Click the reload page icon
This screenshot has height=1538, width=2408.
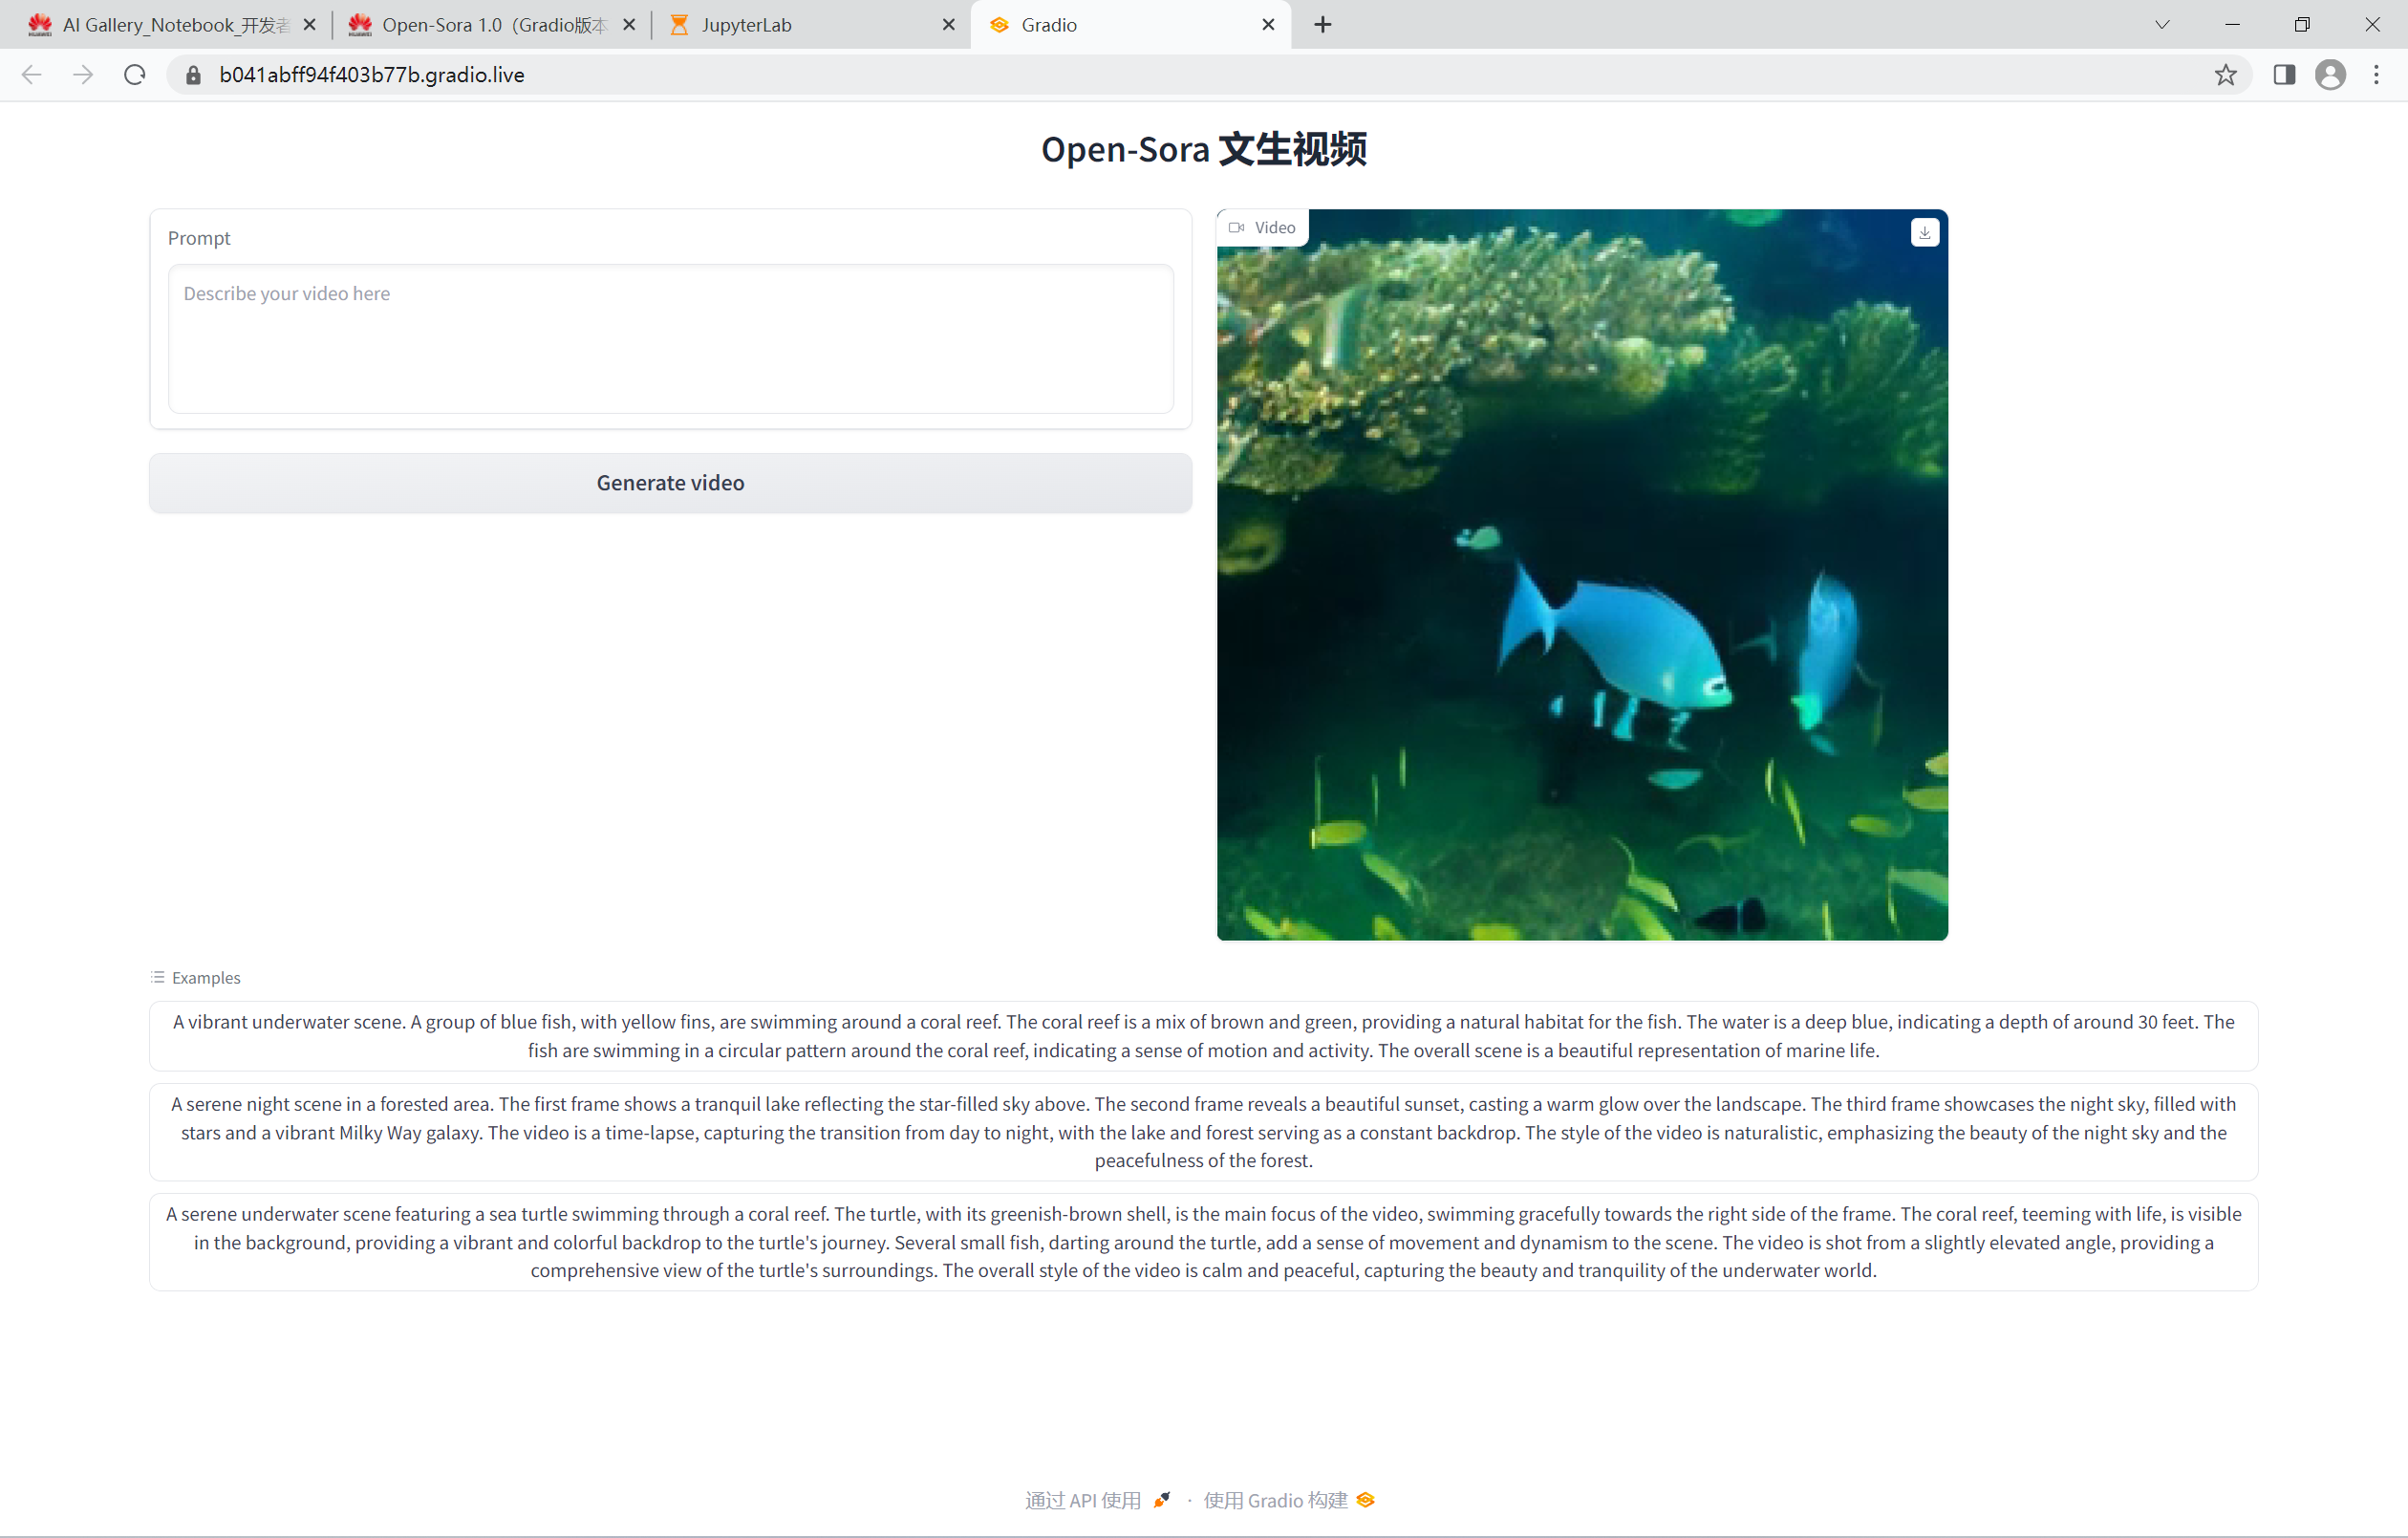pos(134,74)
